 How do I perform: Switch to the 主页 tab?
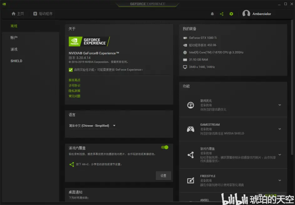point(18,13)
